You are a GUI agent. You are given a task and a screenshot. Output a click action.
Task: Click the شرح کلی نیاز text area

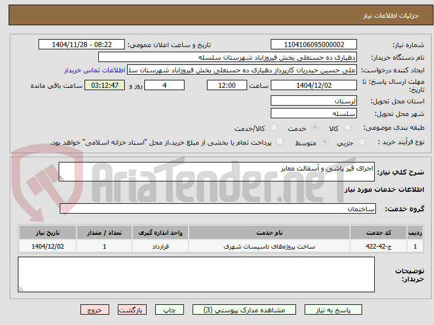(217, 172)
